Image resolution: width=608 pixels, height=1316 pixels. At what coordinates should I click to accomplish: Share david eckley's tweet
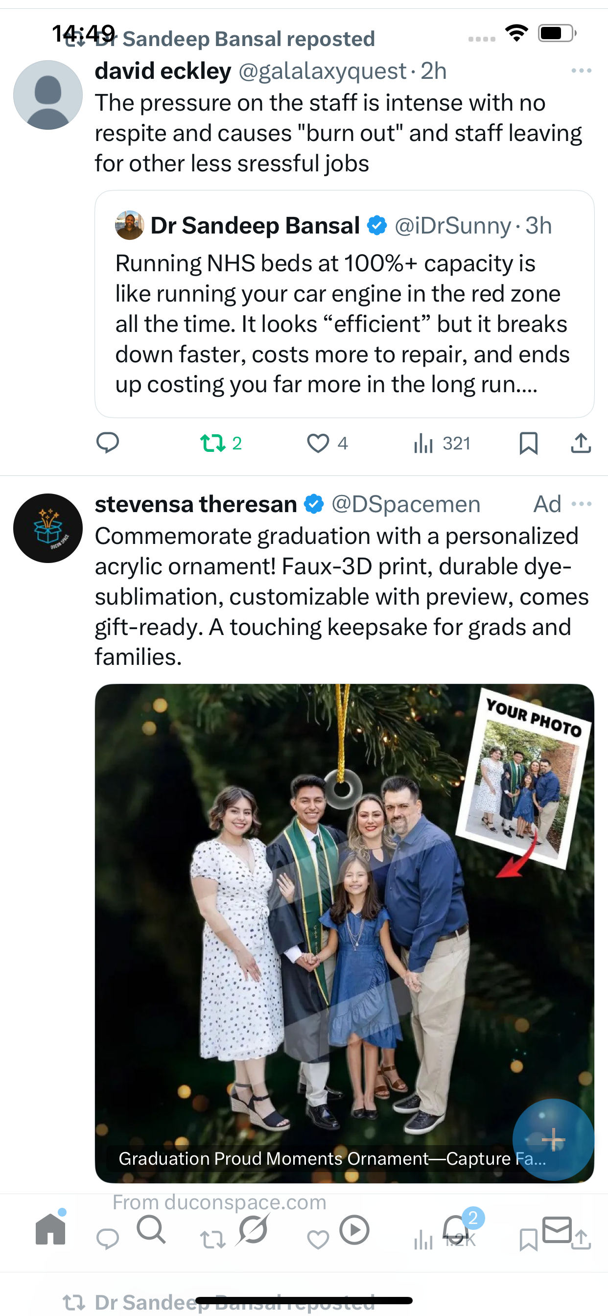(x=581, y=444)
